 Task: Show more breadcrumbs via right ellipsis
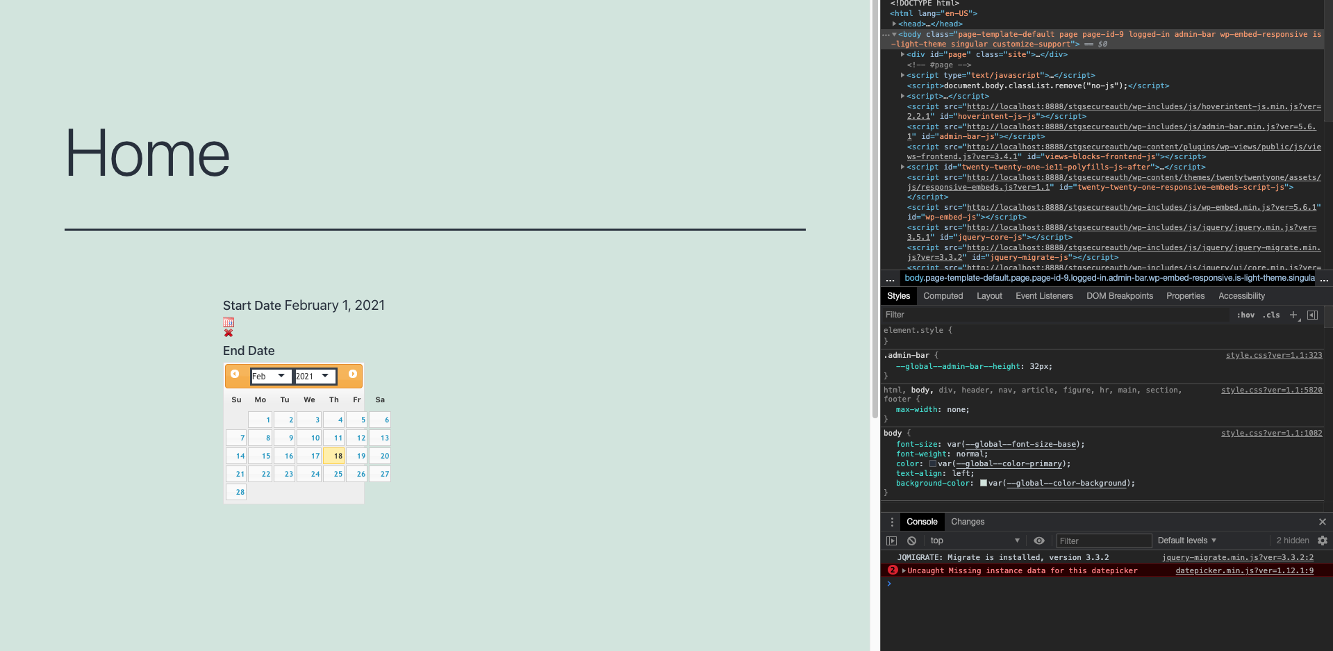click(x=1325, y=279)
